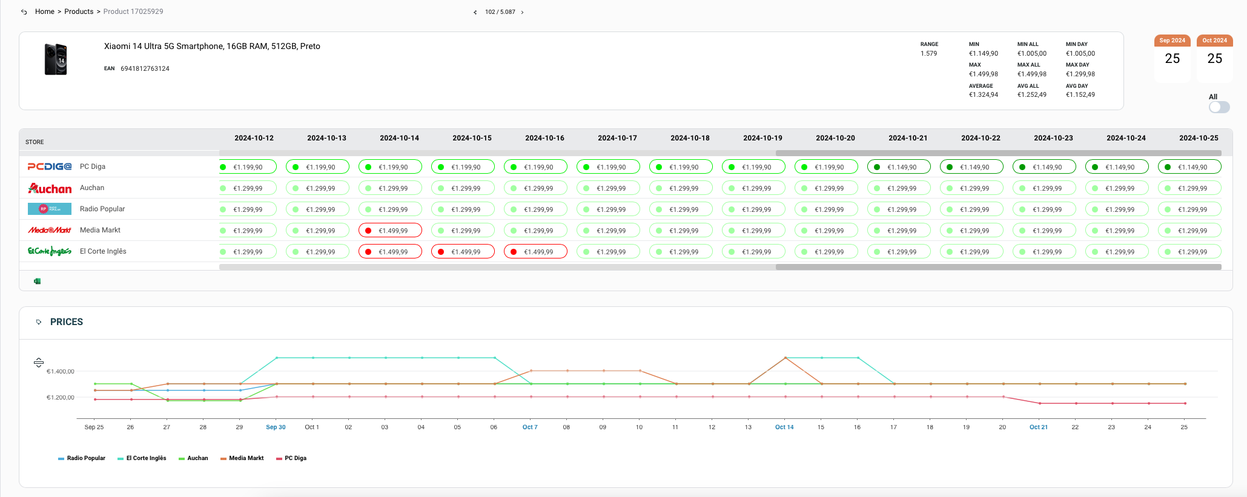1247x497 pixels.
Task: Click the 2024-10-18 column header
Action: [x=690, y=138]
